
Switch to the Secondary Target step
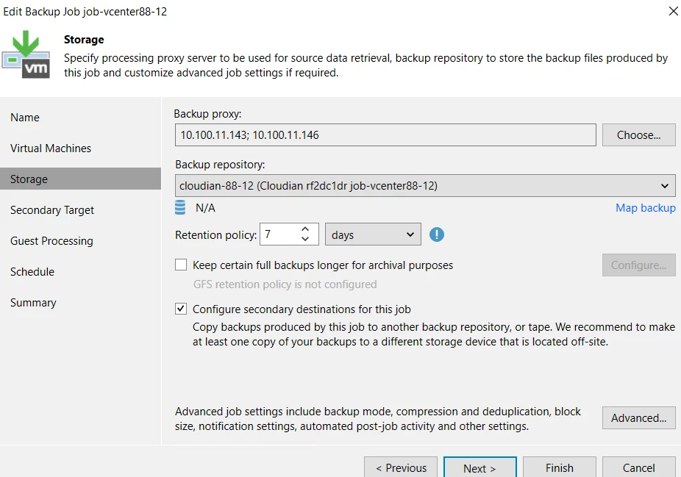[x=52, y=210]
